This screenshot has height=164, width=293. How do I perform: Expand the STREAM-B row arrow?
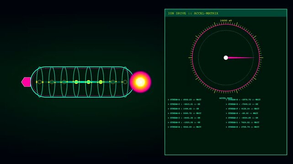tap(227, 100)
